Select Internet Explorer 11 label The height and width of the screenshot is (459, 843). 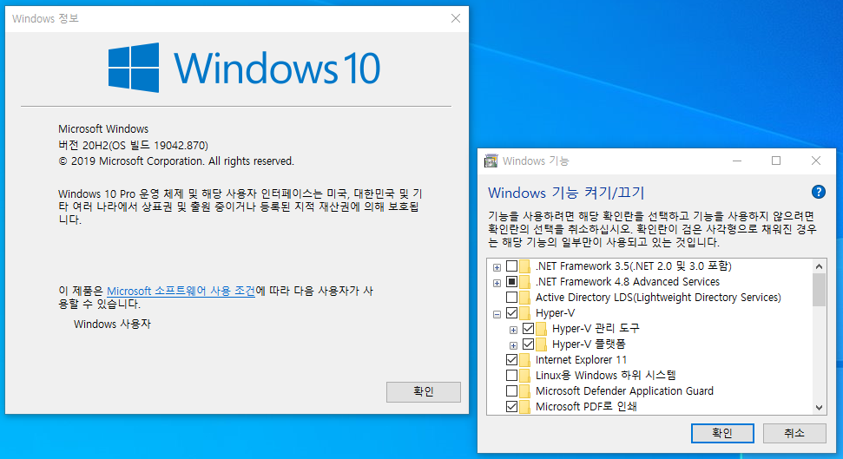(x=581, y=359)
